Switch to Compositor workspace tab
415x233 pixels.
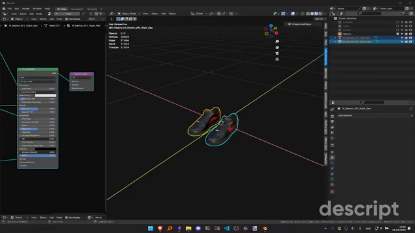pyautogui.click(x=77, y=9)
